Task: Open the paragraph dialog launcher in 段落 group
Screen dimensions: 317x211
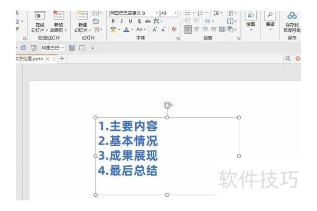Action: pos(239,39)
